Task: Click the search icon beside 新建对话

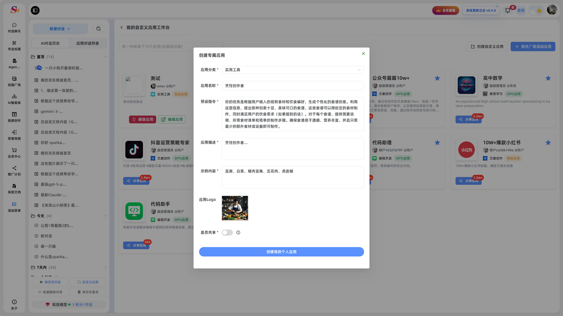Action: point(99,29)
